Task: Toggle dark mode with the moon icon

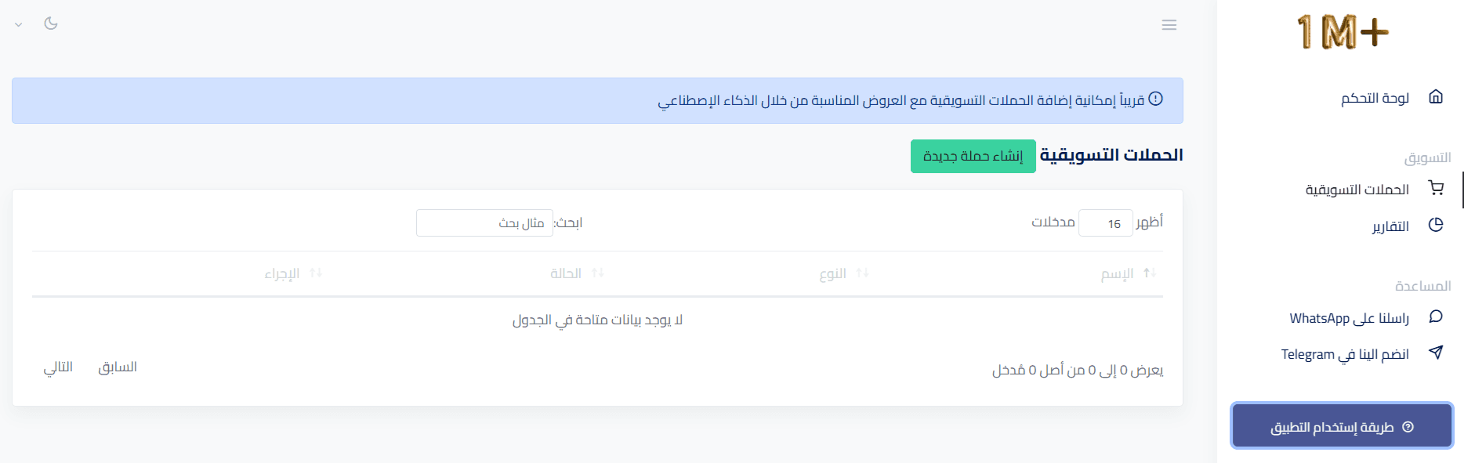Action: 51,24
